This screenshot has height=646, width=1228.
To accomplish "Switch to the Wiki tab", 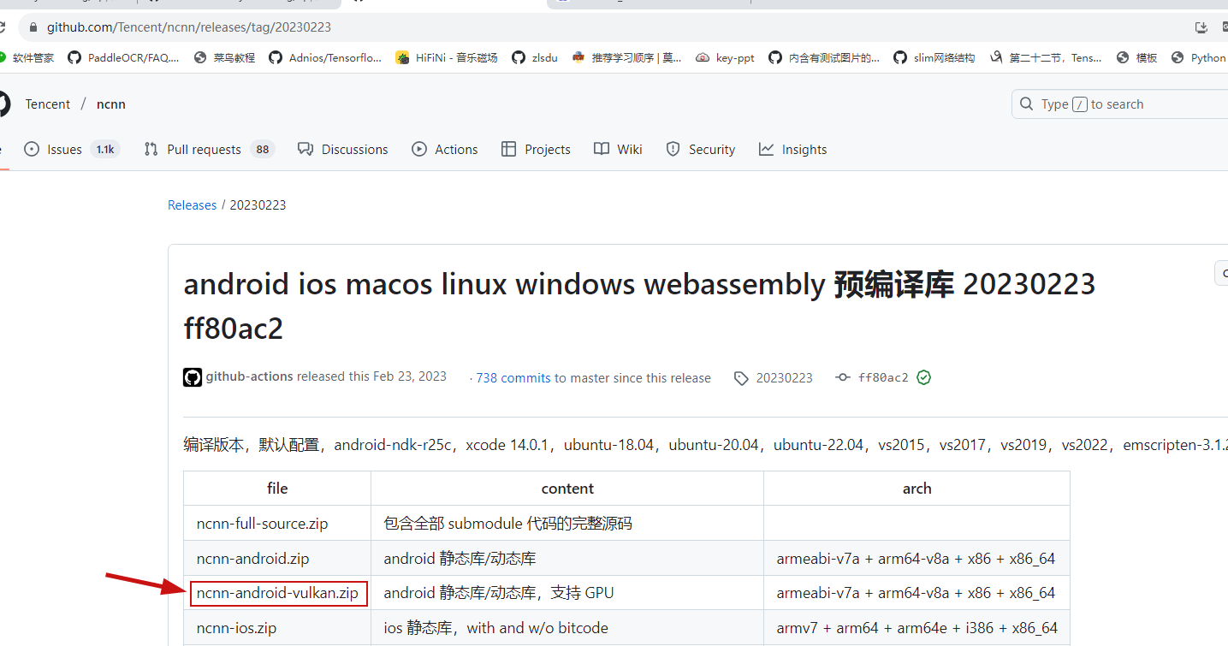I will 618,149.
